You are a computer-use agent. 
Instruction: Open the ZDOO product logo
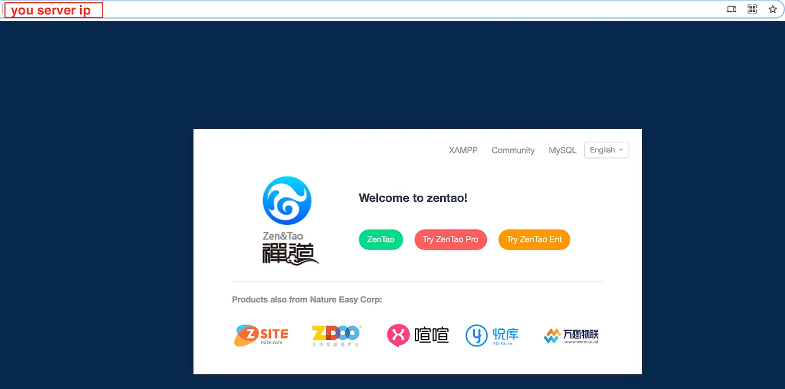pos(336,335)
